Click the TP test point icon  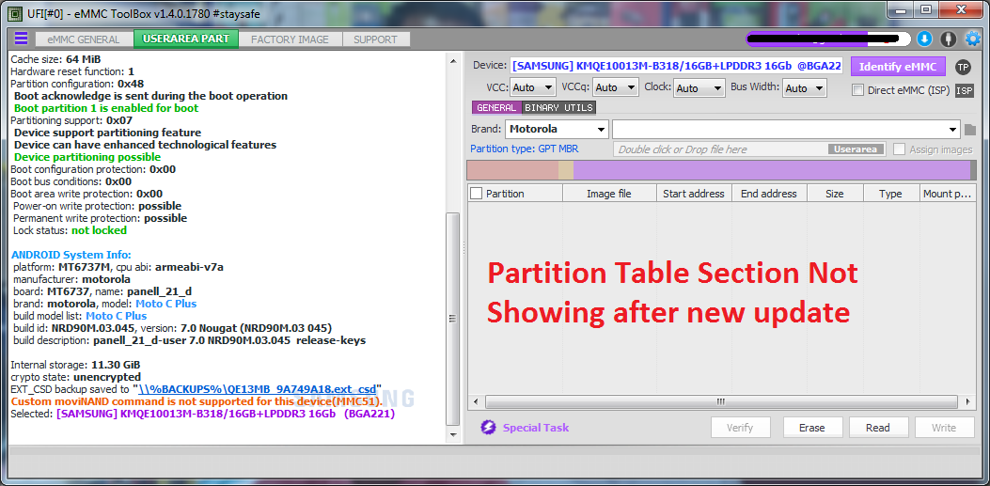(963, 67)
